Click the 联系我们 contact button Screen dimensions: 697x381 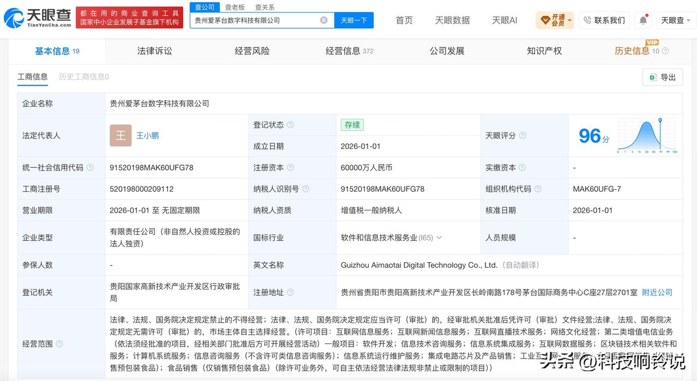604,20
